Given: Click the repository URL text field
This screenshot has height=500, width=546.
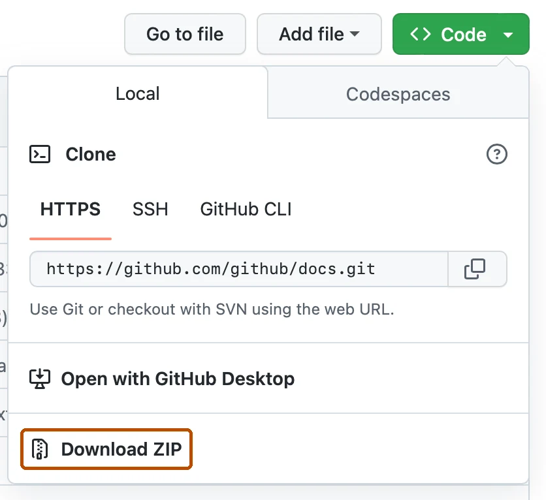Looking at the screenshot, I should click(x=239, y=269).
